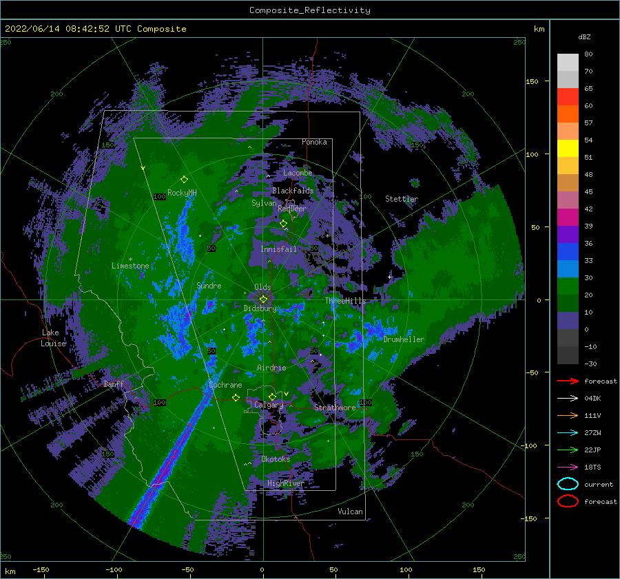Select the Cochrane label
The height and width of the screenshot is (579, 620).
pos(226,385)
